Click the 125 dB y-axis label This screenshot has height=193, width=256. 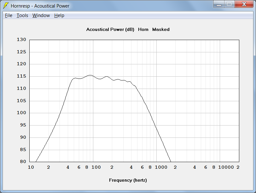[x=21, y=52]
